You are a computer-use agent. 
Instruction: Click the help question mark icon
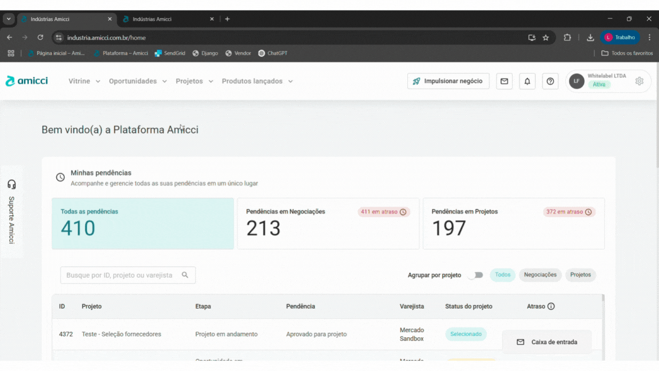550,81
